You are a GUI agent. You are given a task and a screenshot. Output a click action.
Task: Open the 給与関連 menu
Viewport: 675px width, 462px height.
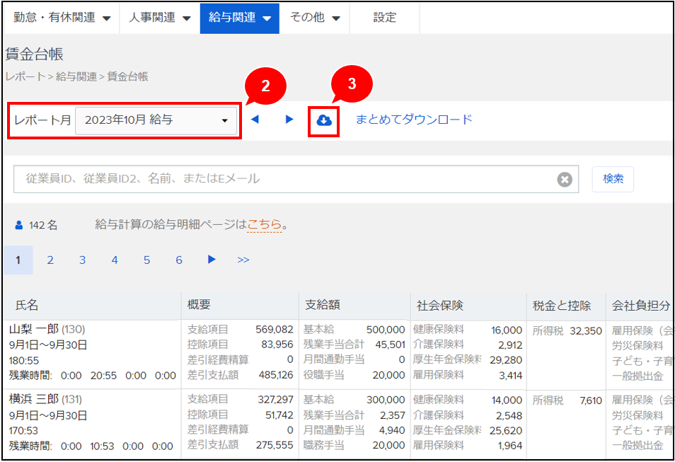point(240,18)
